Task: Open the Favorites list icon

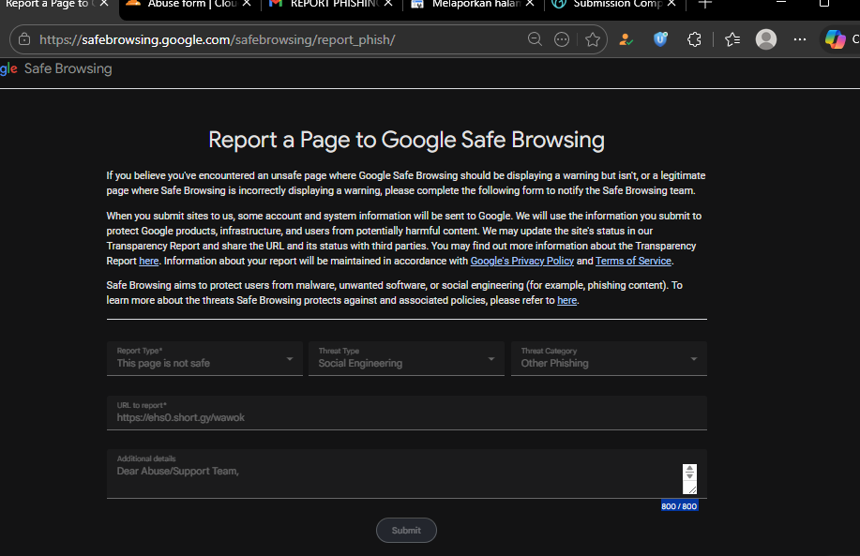Action: 732,39
